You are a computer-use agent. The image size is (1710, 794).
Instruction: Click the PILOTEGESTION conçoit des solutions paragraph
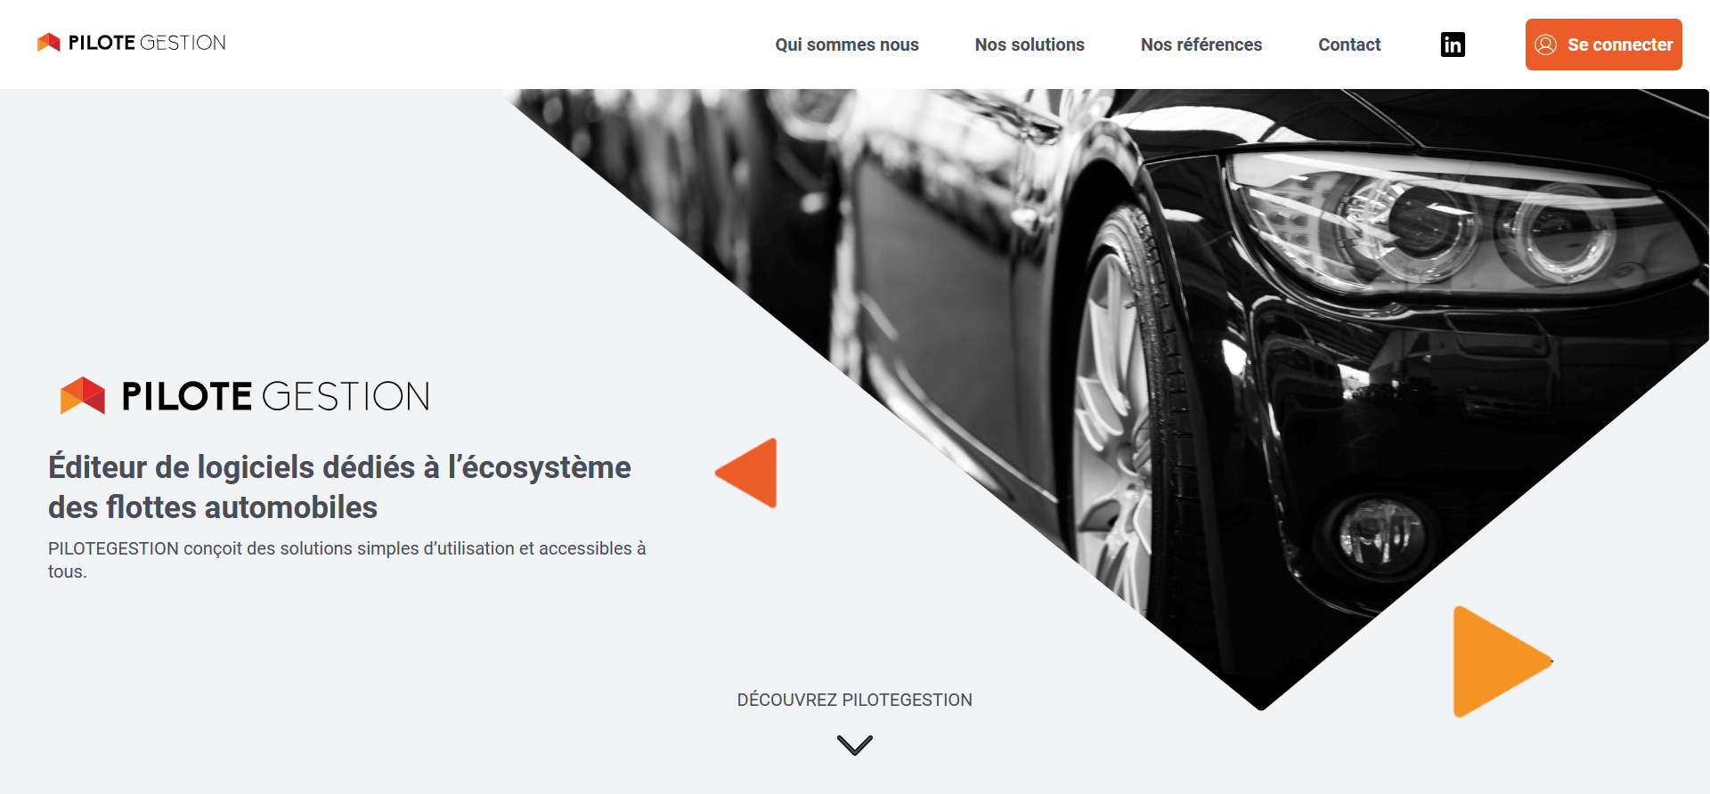point(347,560)
